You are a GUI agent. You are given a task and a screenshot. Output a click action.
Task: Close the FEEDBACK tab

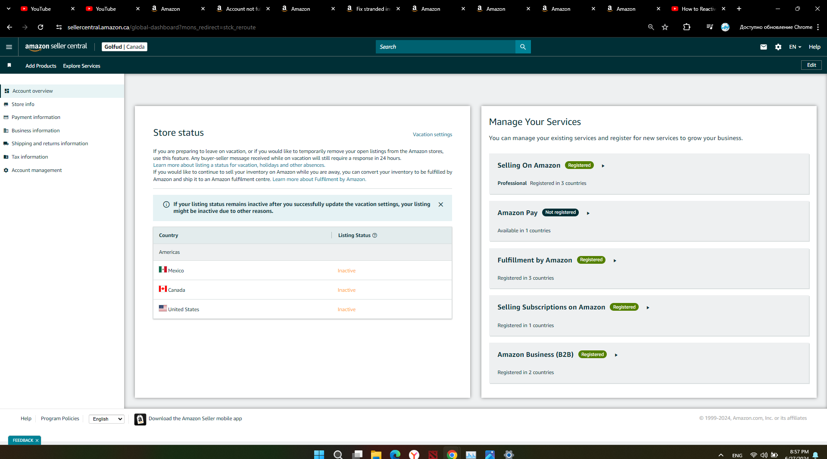point(37,440)
